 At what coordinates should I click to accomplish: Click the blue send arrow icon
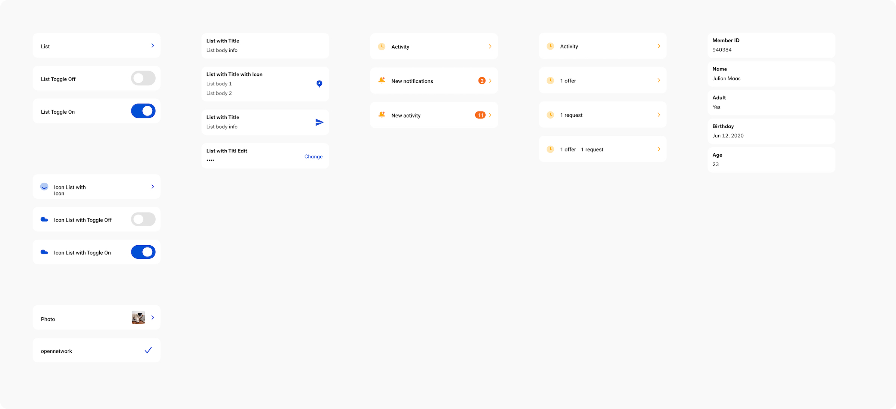click(x=319, y=122)
